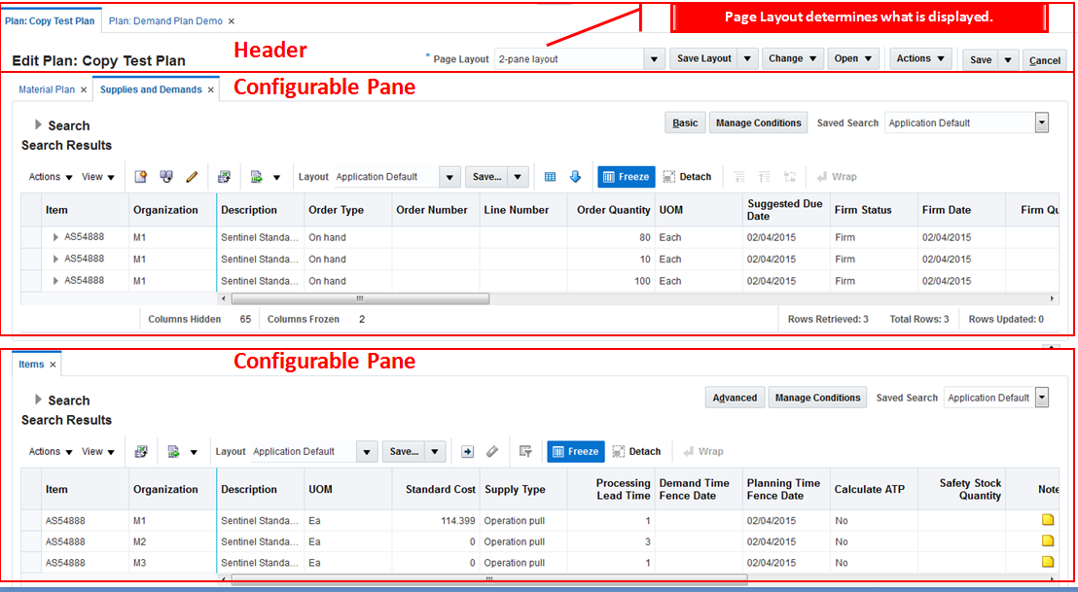Viewport: 1078px width, 592px height.
Task: Select the Plan: Copy Test Plan tab
Action: [x=51, y=21]
